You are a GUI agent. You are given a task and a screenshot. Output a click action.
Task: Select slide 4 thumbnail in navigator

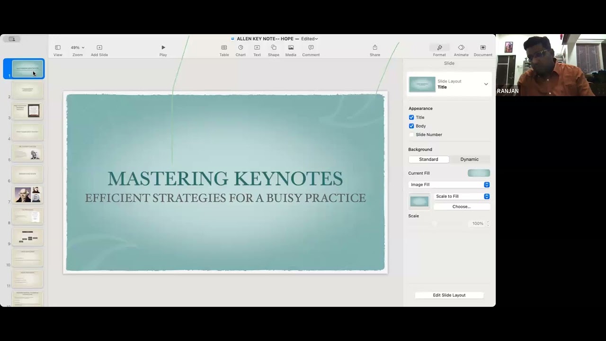click(27, 132)
